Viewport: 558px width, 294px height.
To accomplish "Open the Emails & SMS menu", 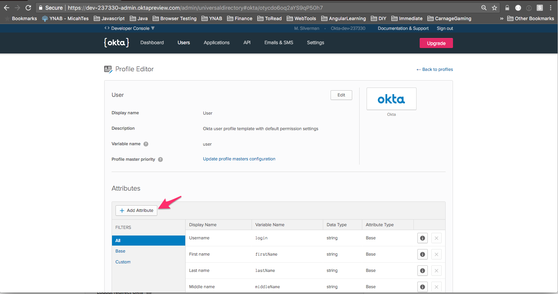I will [279, 43].
